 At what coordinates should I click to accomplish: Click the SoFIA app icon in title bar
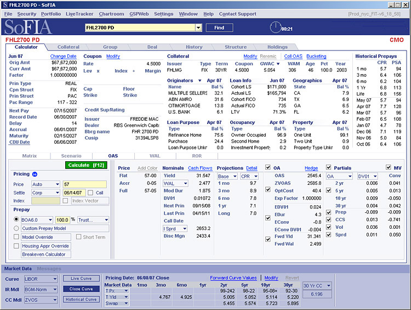pos(5,4)
